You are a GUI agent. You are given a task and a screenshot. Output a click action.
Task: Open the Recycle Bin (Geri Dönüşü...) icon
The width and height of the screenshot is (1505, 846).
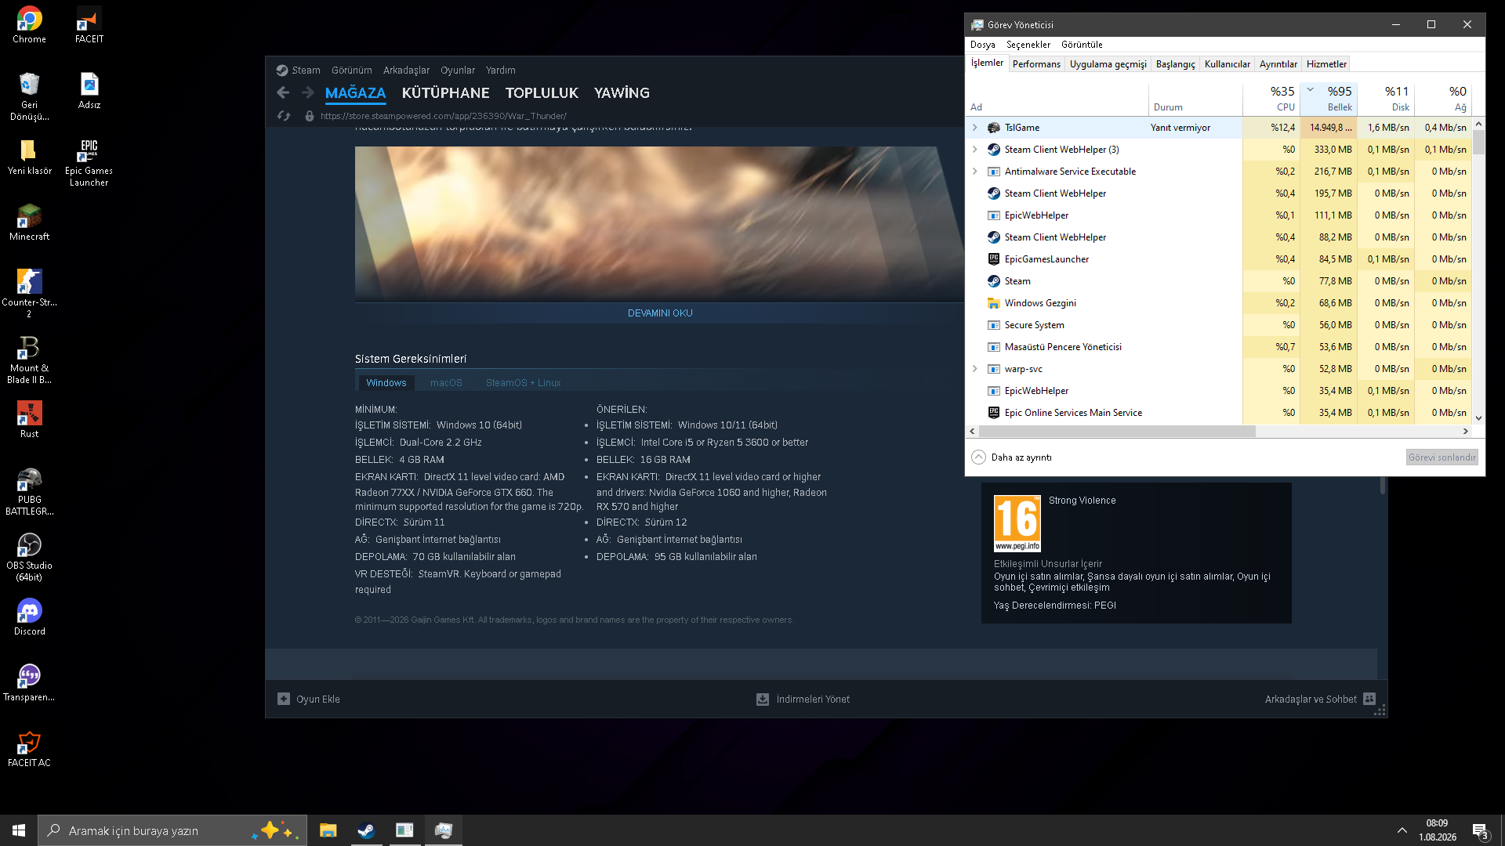click(x=29, y=96)
